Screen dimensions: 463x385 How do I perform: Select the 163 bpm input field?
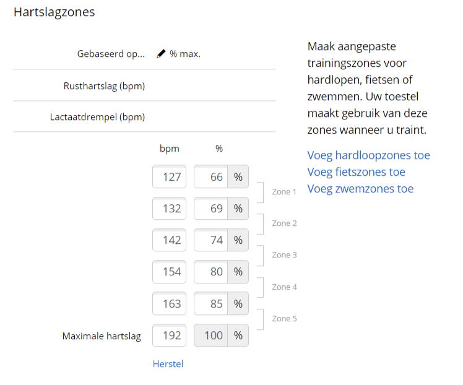click(170, 304)
